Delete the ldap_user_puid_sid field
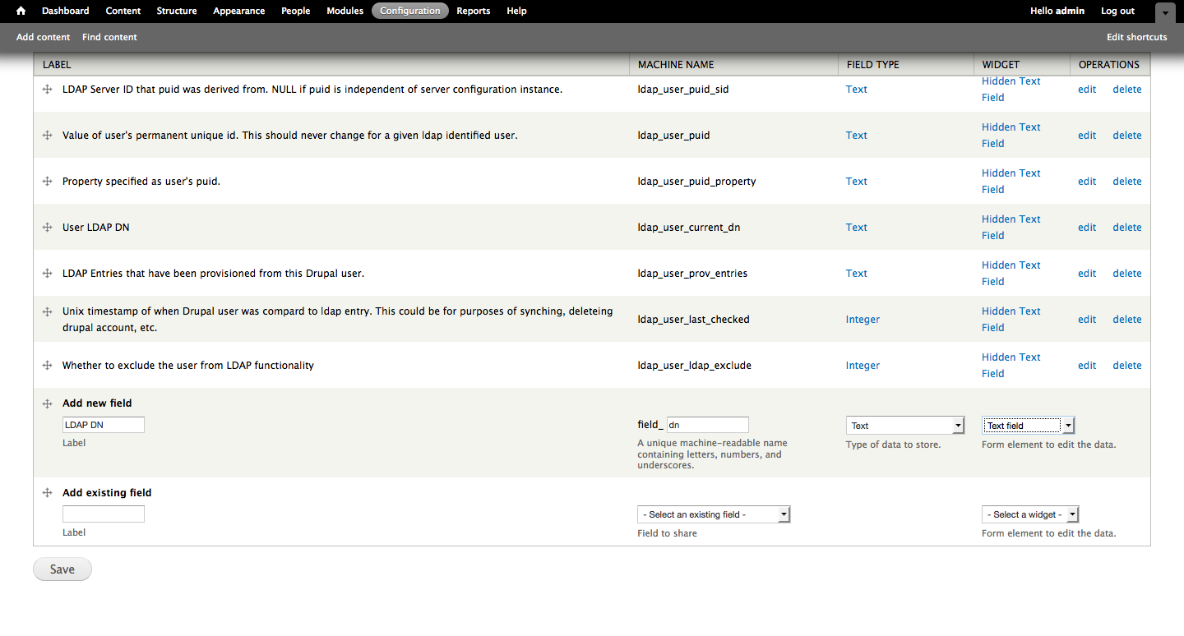The width and height of the screenshot is (1184, 636). point(1127,90)
